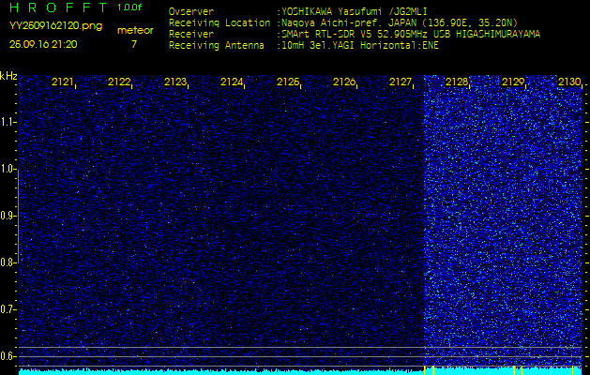Click the 2123 time marker

[x=175, y=82]
